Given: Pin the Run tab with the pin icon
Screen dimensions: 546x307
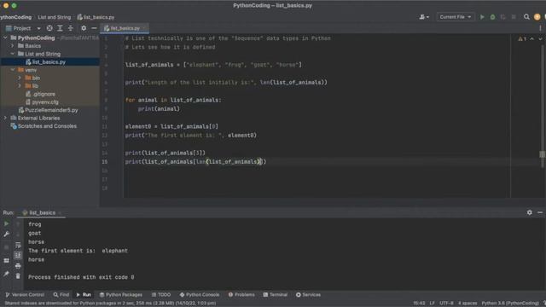Looking at the screenshot, I should pyautogui.click(x=6, y=274).
